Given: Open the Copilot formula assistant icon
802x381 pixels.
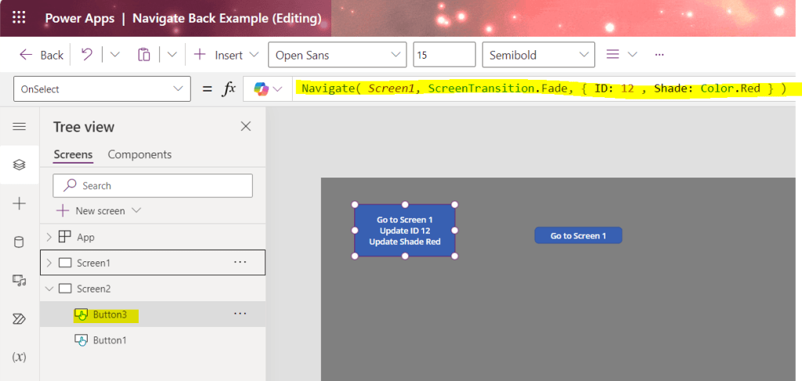Looking at the screenshot, I should (x=261, y=89).
